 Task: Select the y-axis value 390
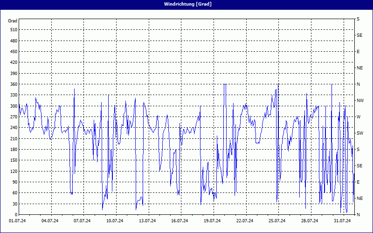tap(14, 73)
